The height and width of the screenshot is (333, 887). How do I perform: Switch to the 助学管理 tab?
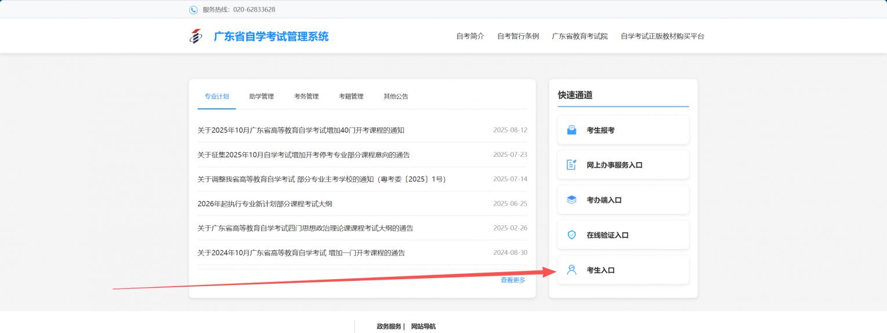click(x=262, y=97)
